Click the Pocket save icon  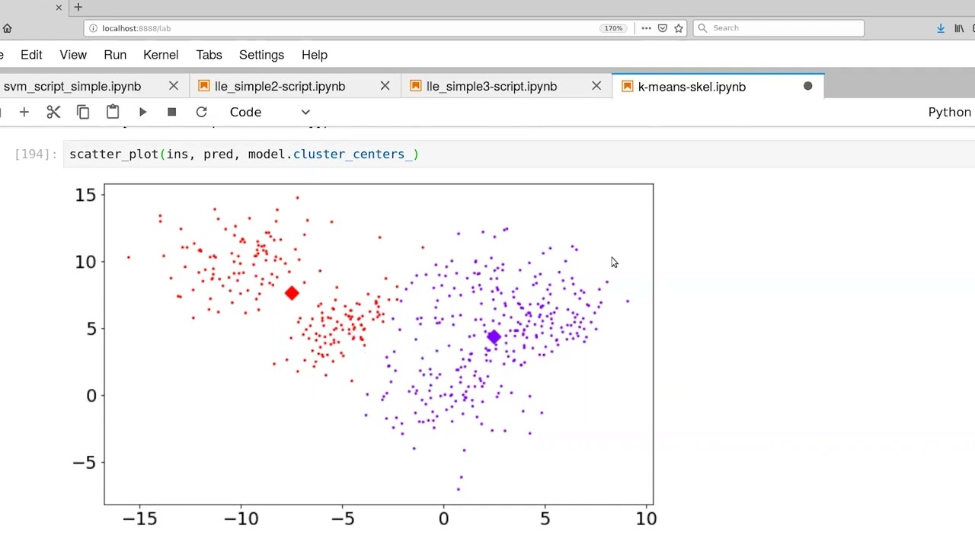click(x=663, y=28)
